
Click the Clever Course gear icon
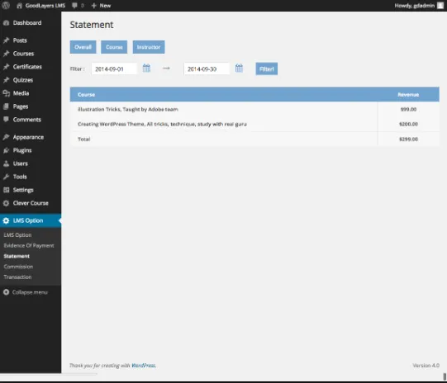(x=7, y=203)
